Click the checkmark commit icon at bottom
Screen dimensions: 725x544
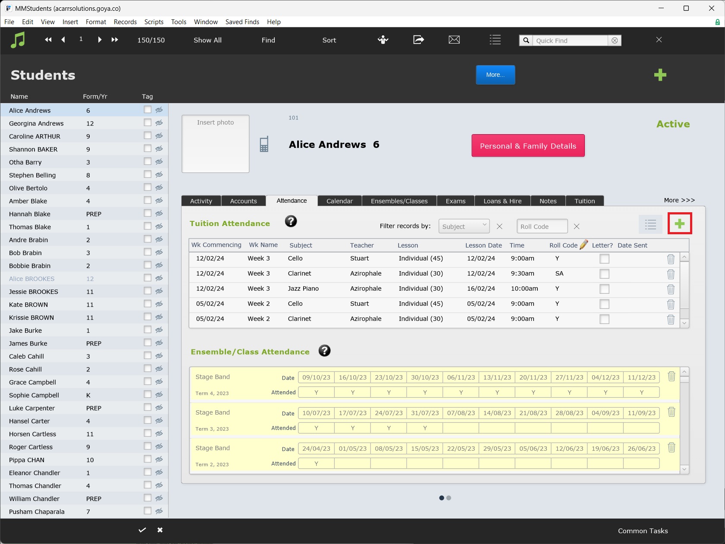tap(142, 530)
